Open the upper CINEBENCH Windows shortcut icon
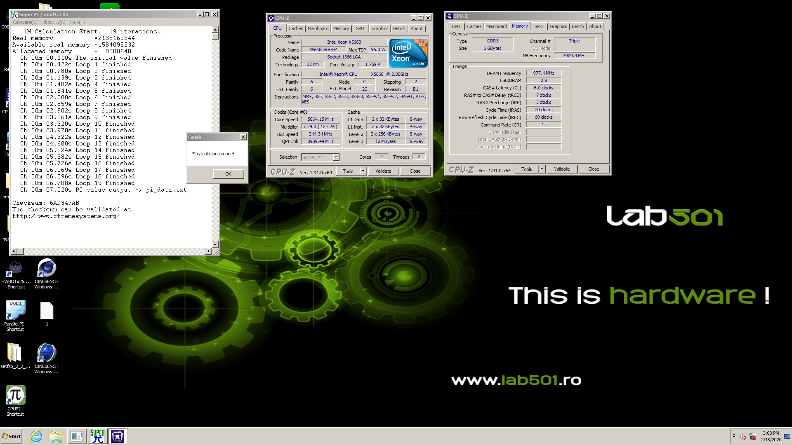792x445 pixels. (47, 268)
